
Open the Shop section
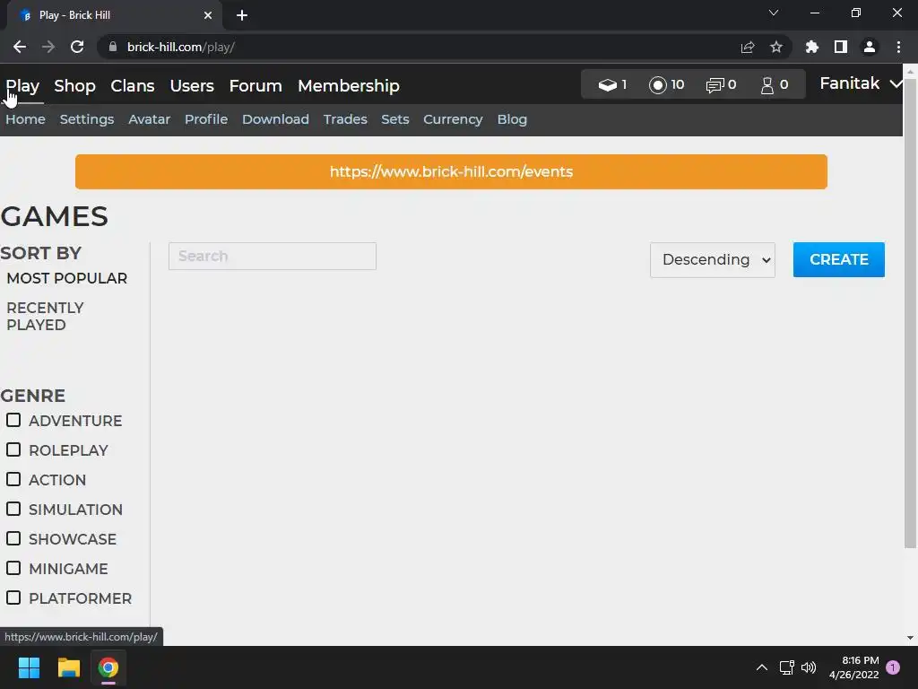[x=75, y=85]
